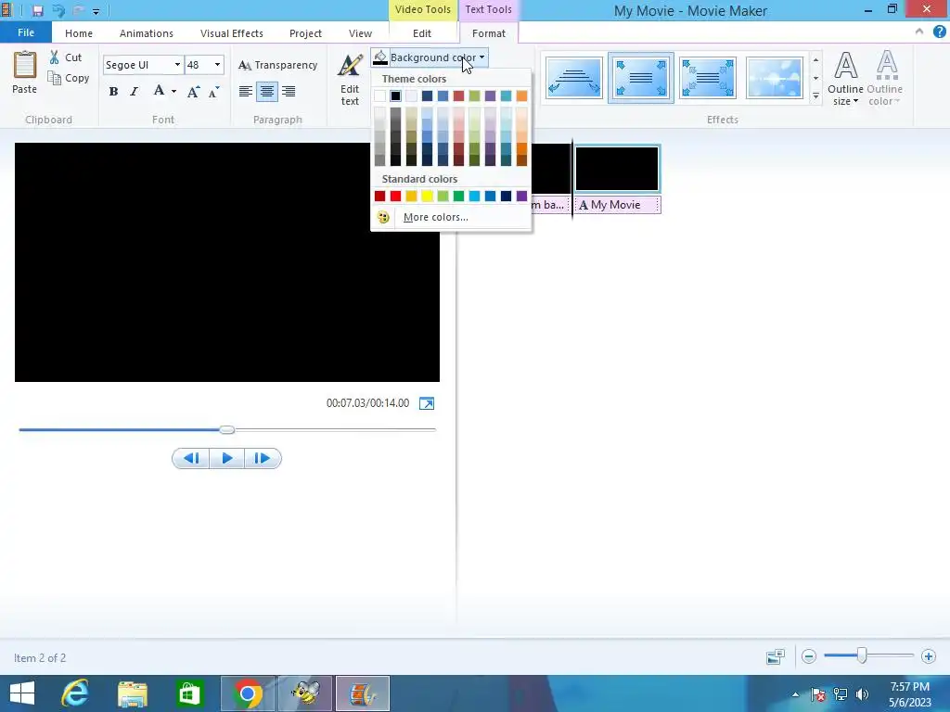This screenshot has height=712, width=950.
Task: Step to the previous frame
Action: pyautogui.click(x=191, y=458)
